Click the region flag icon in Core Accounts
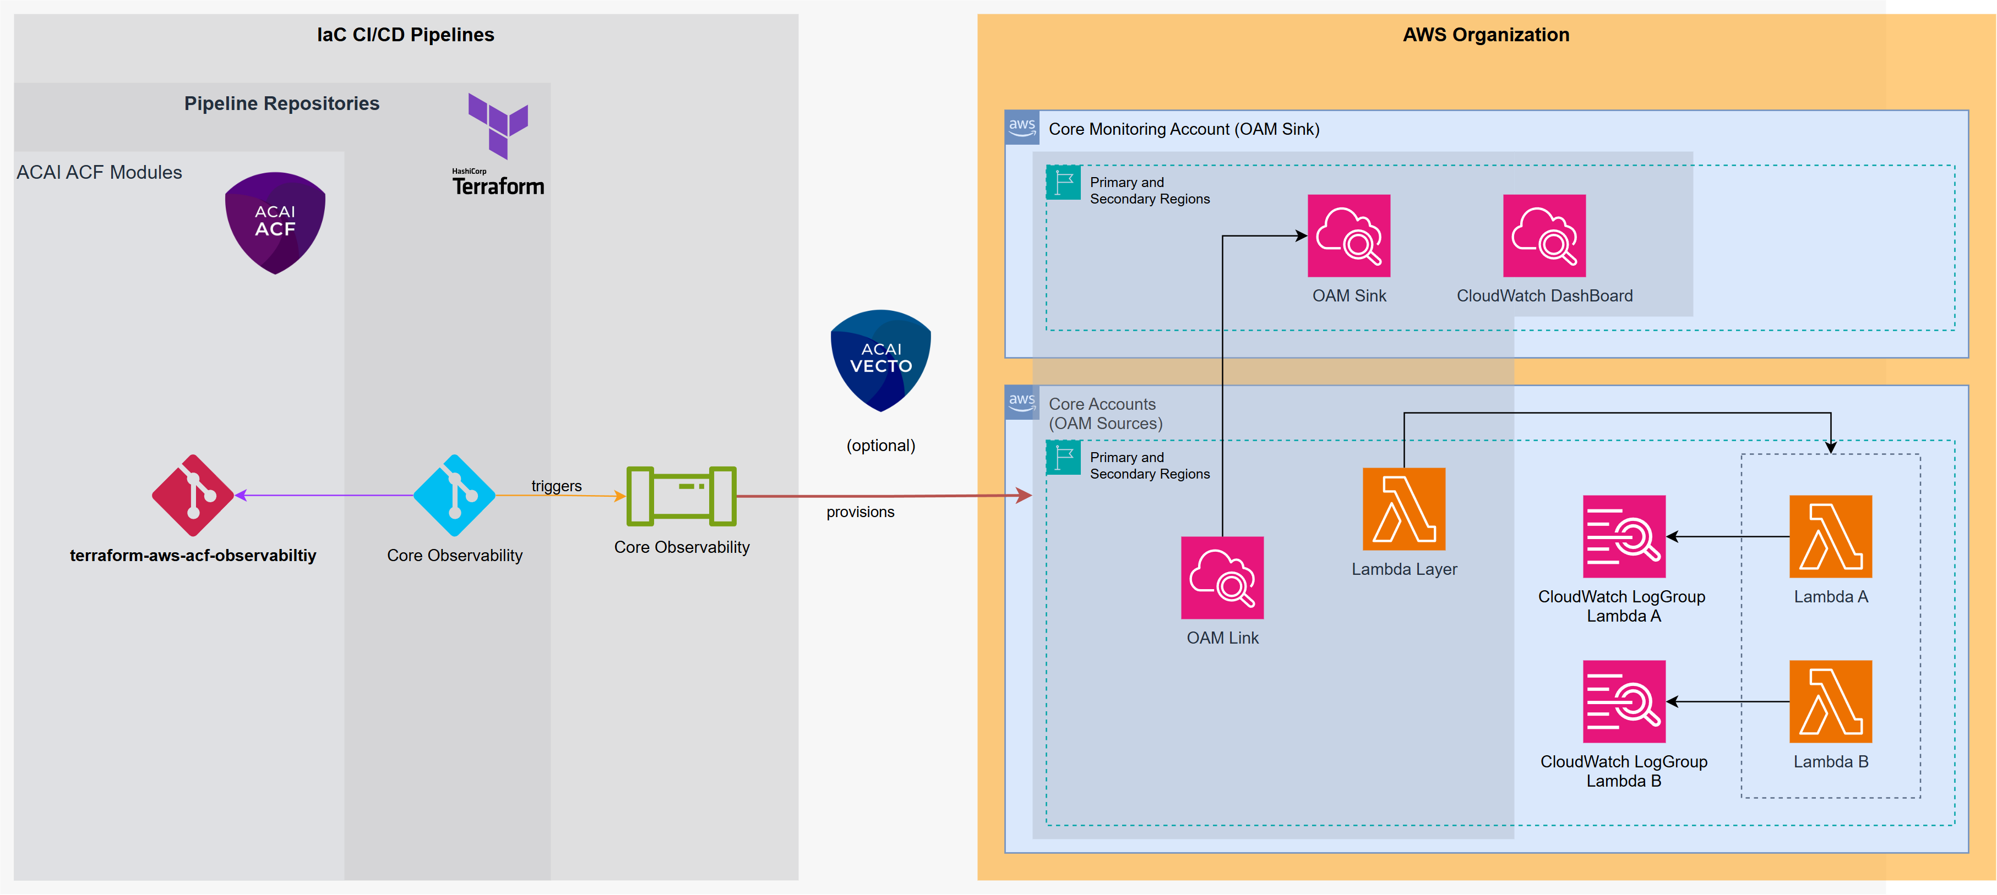Image resolution: width=1997 pixels, height=895 pixels. coord(1063,457)
